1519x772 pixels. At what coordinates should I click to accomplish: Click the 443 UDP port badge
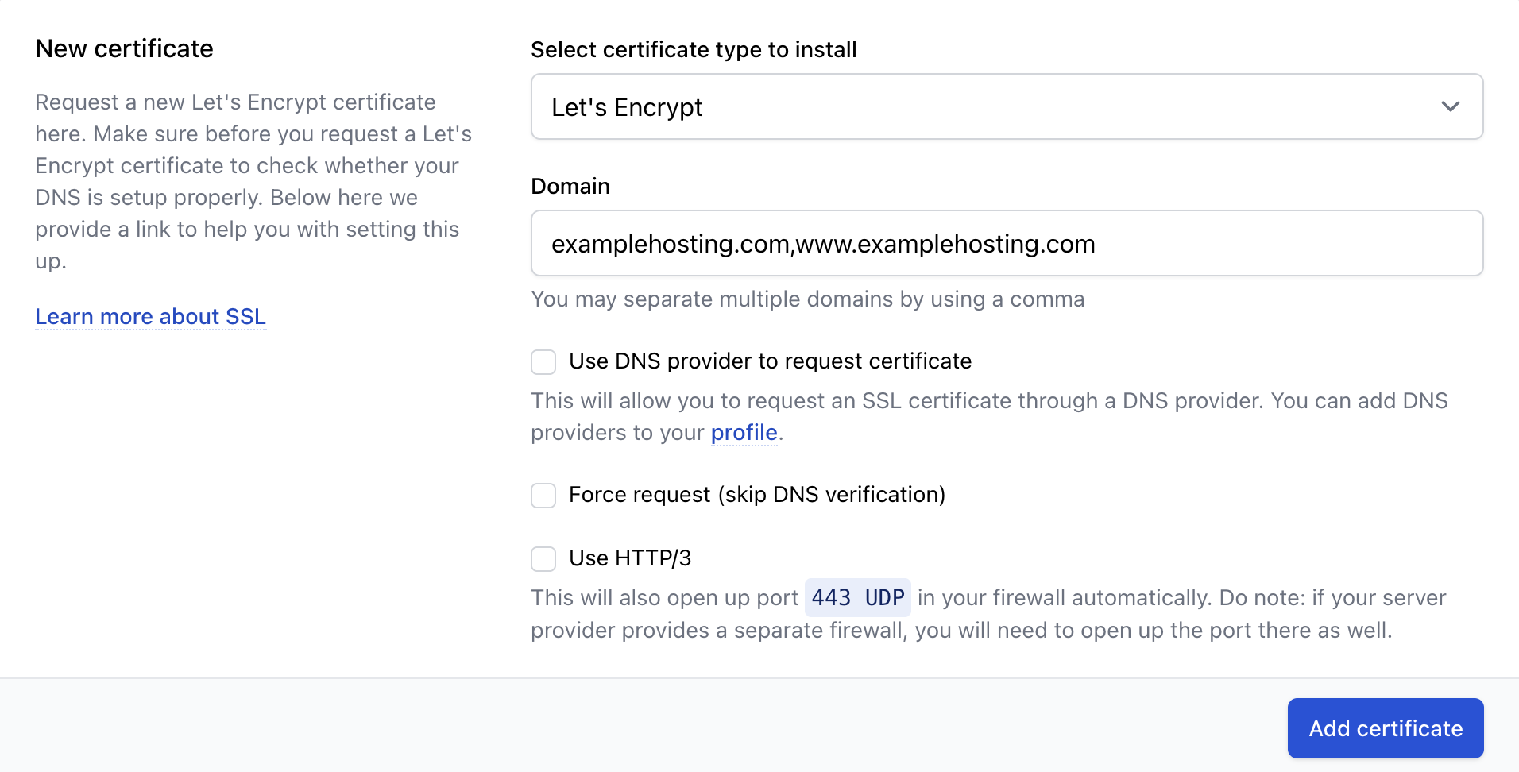click(857, 597)
